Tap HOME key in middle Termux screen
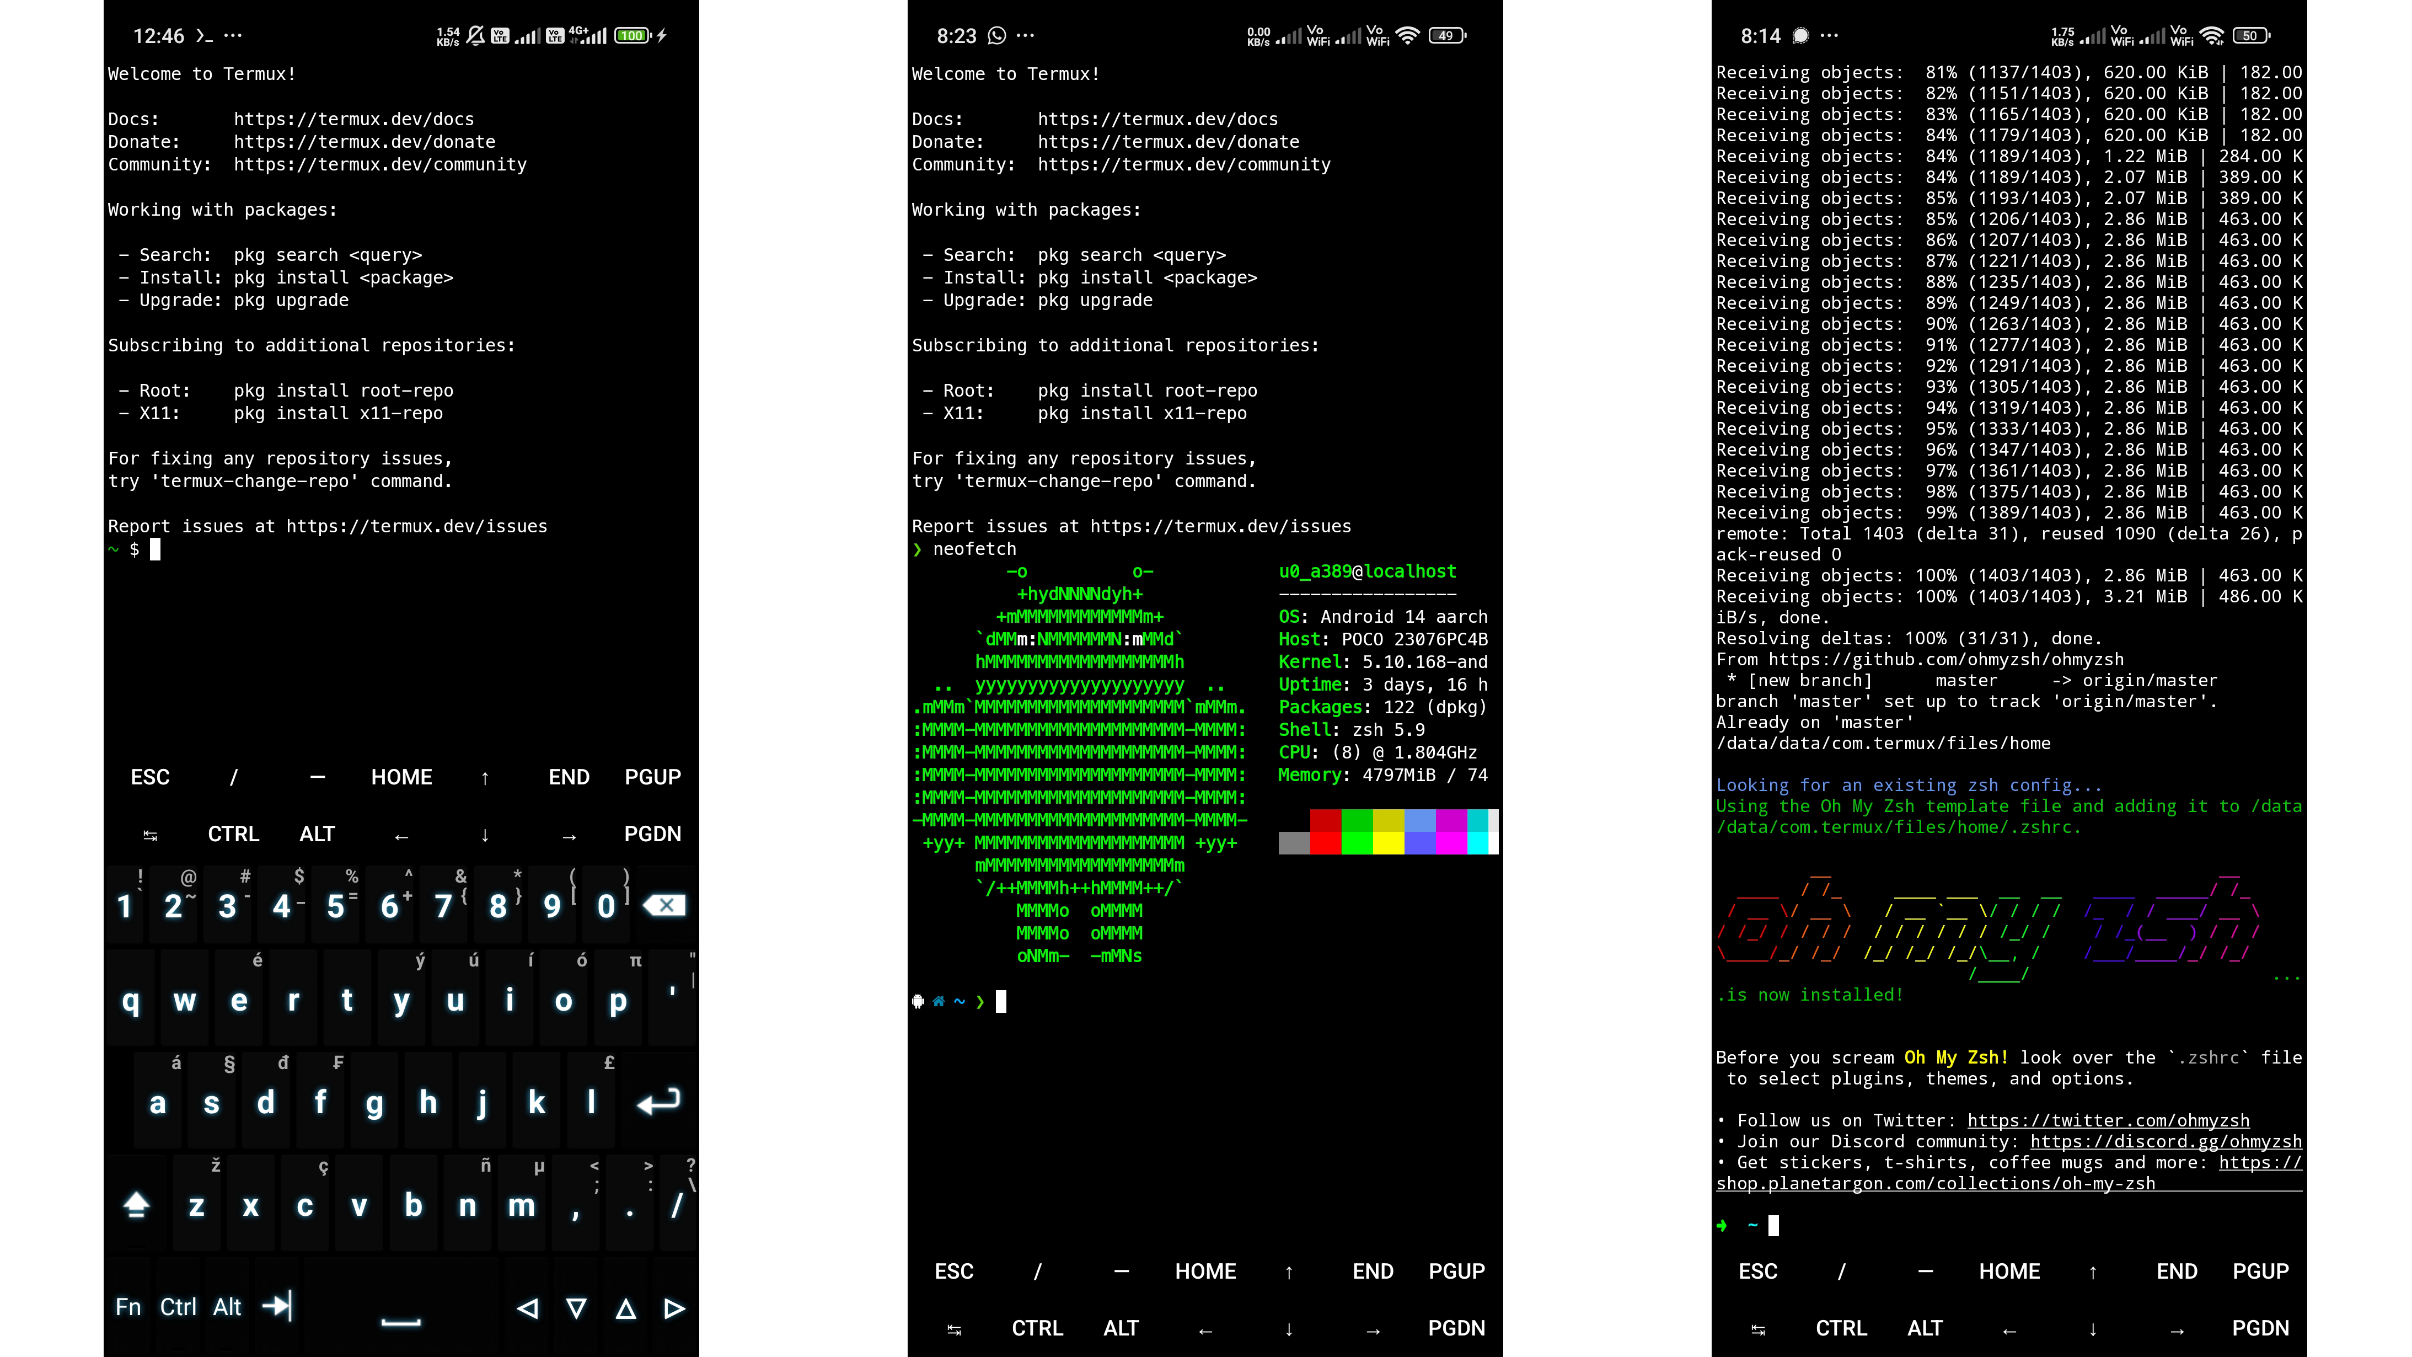 (1206, 1272)
